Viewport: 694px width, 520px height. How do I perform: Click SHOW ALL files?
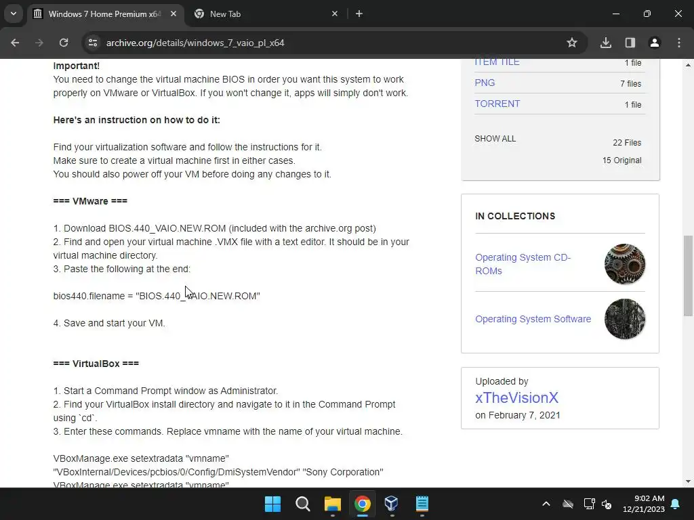pos(495,138)
